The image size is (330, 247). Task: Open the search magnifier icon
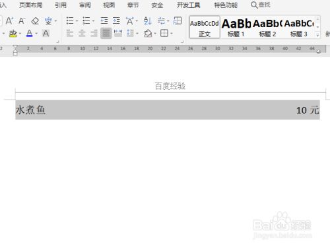click(x=254, y=5)
